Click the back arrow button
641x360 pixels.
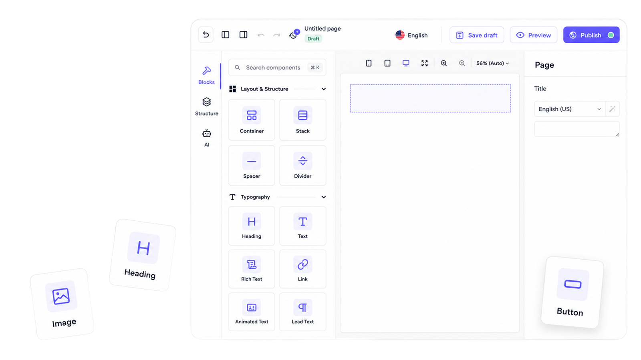[x=206, y=35]
